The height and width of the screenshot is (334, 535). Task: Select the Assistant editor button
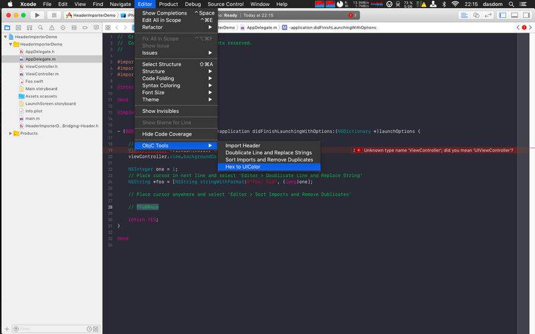[476, 15]
